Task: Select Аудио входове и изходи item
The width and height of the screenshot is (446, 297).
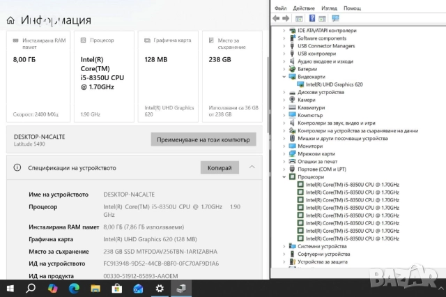Action: point(325,61)
